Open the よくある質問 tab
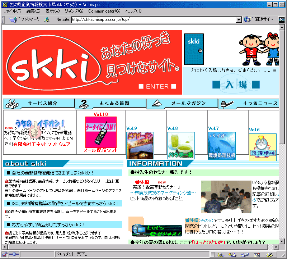 pos(110,103)
